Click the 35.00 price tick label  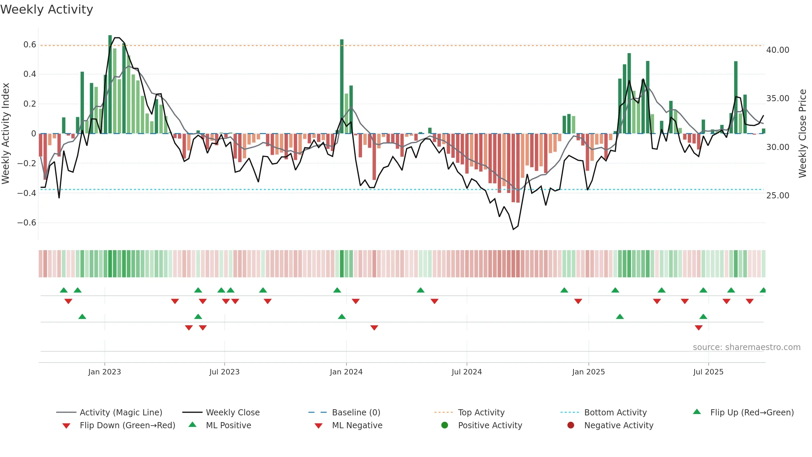point(778,99)
